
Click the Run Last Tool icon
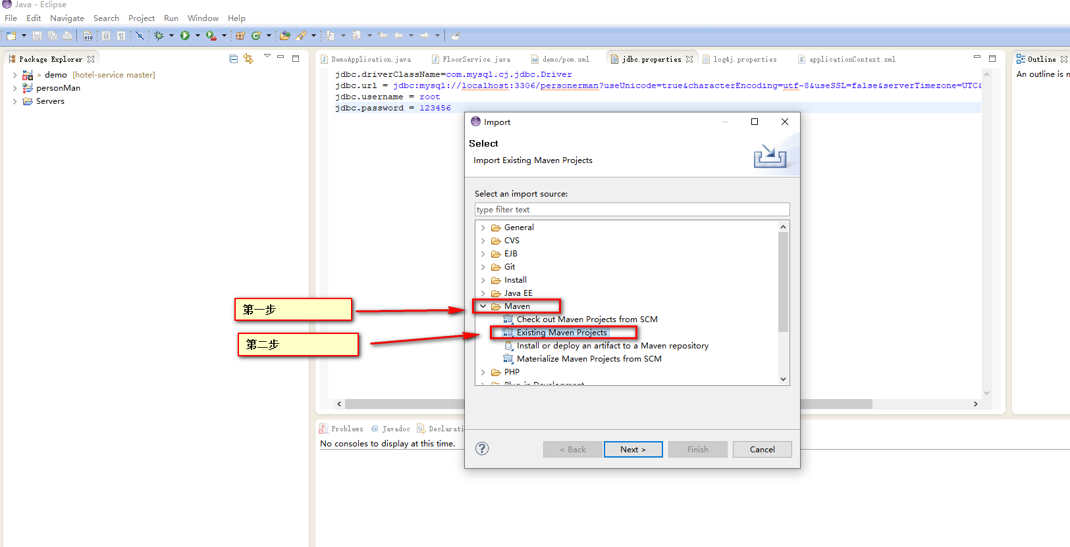pyautogui.click(x=211, y=36)
